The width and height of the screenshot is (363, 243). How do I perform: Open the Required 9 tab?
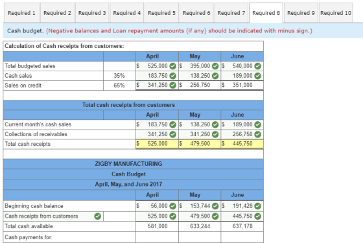(301, 13)
